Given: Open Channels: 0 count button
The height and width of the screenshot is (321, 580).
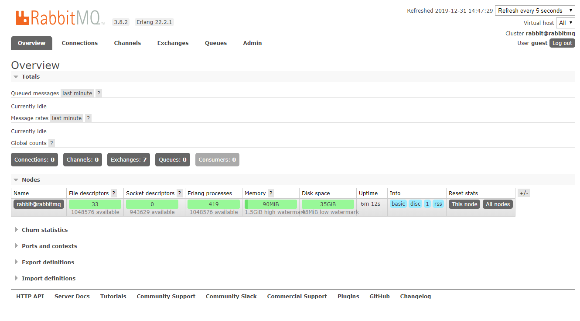Looking at the screenshot, I should click(83, 159).
